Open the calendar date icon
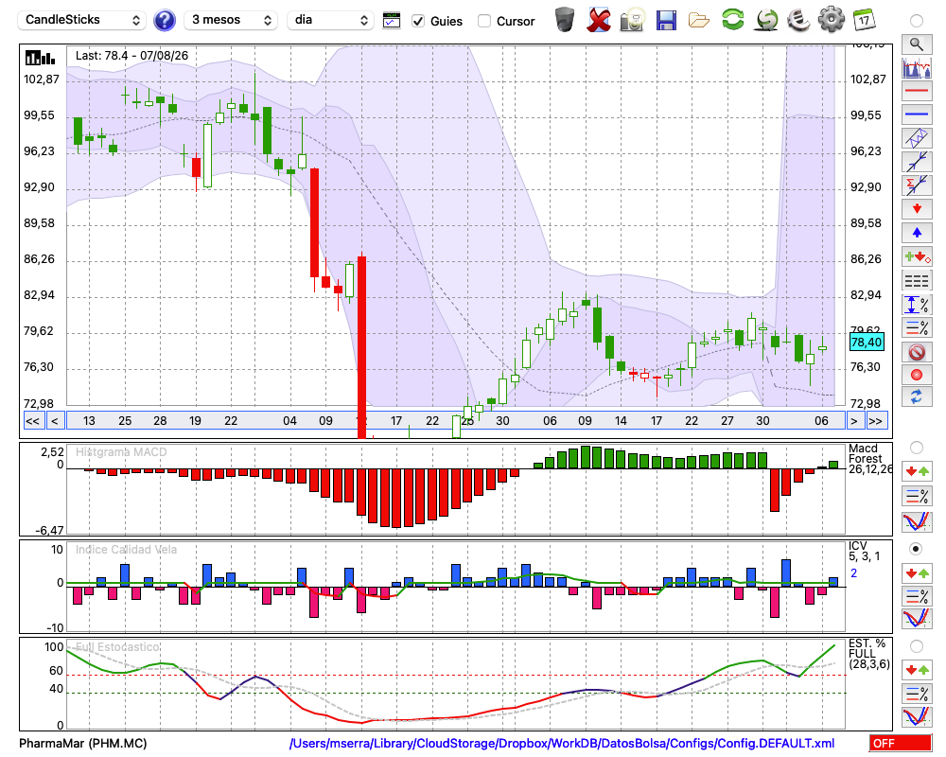Viewport: 946px width, 757px height. click(x=864, y=20)
